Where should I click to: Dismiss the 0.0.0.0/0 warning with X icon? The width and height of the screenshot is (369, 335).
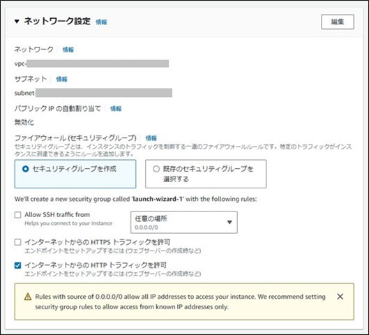(x=340, y=297)
